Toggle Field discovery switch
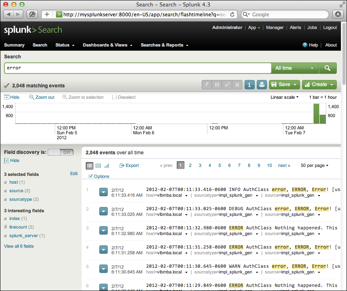This screenshot has width=347, height=291. (61, 152)
